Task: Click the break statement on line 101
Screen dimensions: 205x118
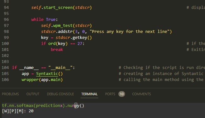Action: (57, 50)
